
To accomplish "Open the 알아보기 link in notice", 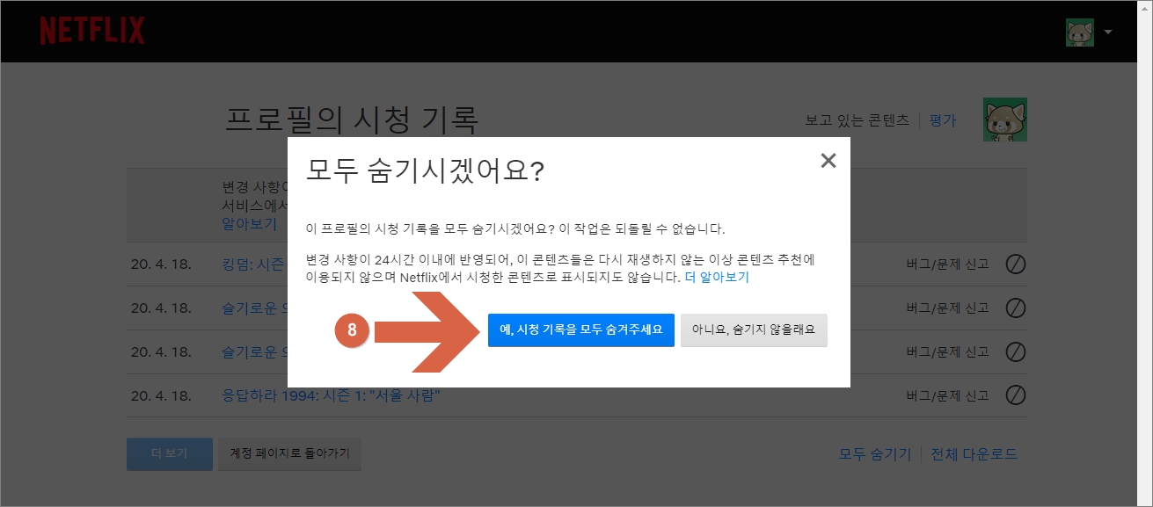I will pyautogui.click(x=250, y=224).
